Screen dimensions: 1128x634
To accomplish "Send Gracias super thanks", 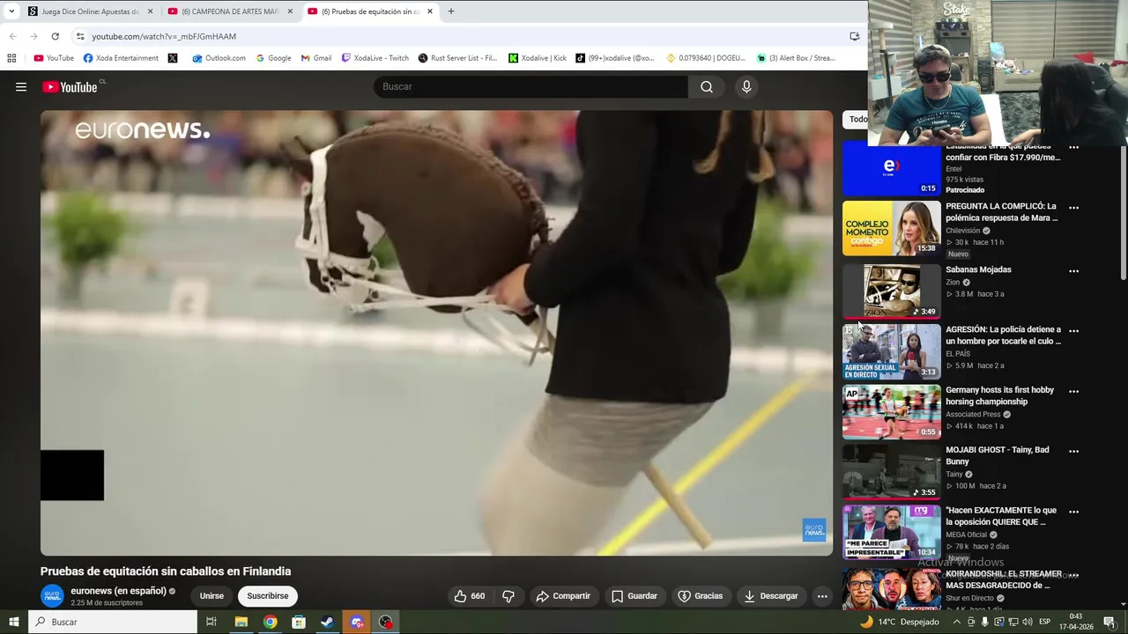I will tap(700, 596).
